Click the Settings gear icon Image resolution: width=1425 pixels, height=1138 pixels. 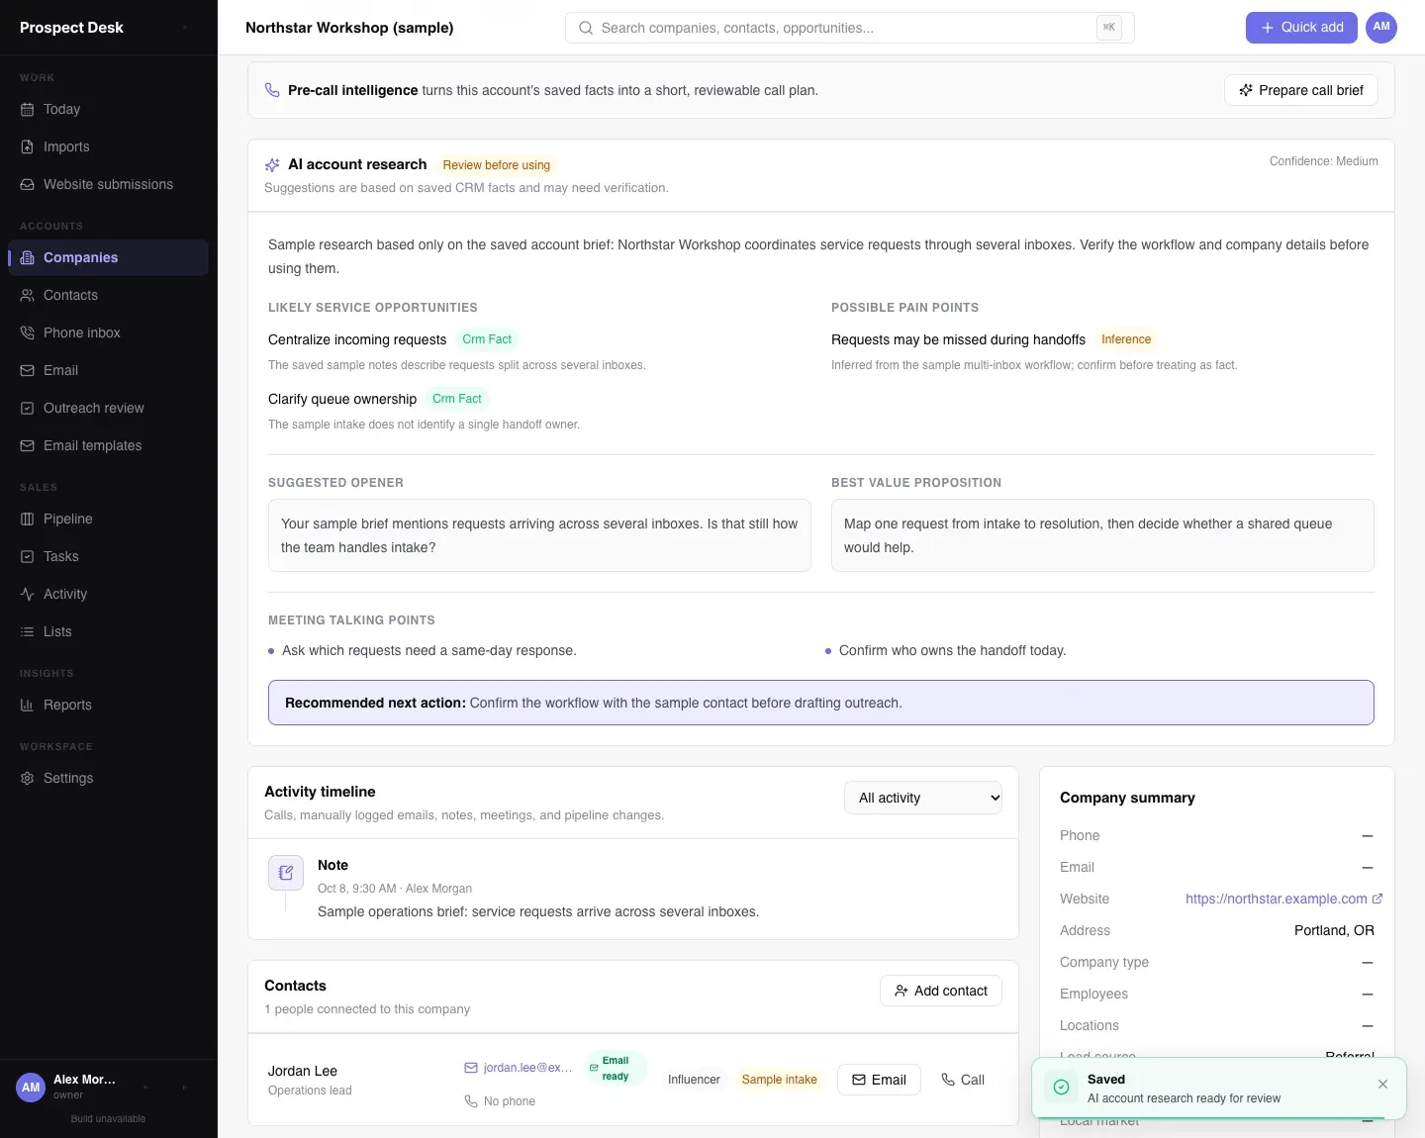[28, 778]
